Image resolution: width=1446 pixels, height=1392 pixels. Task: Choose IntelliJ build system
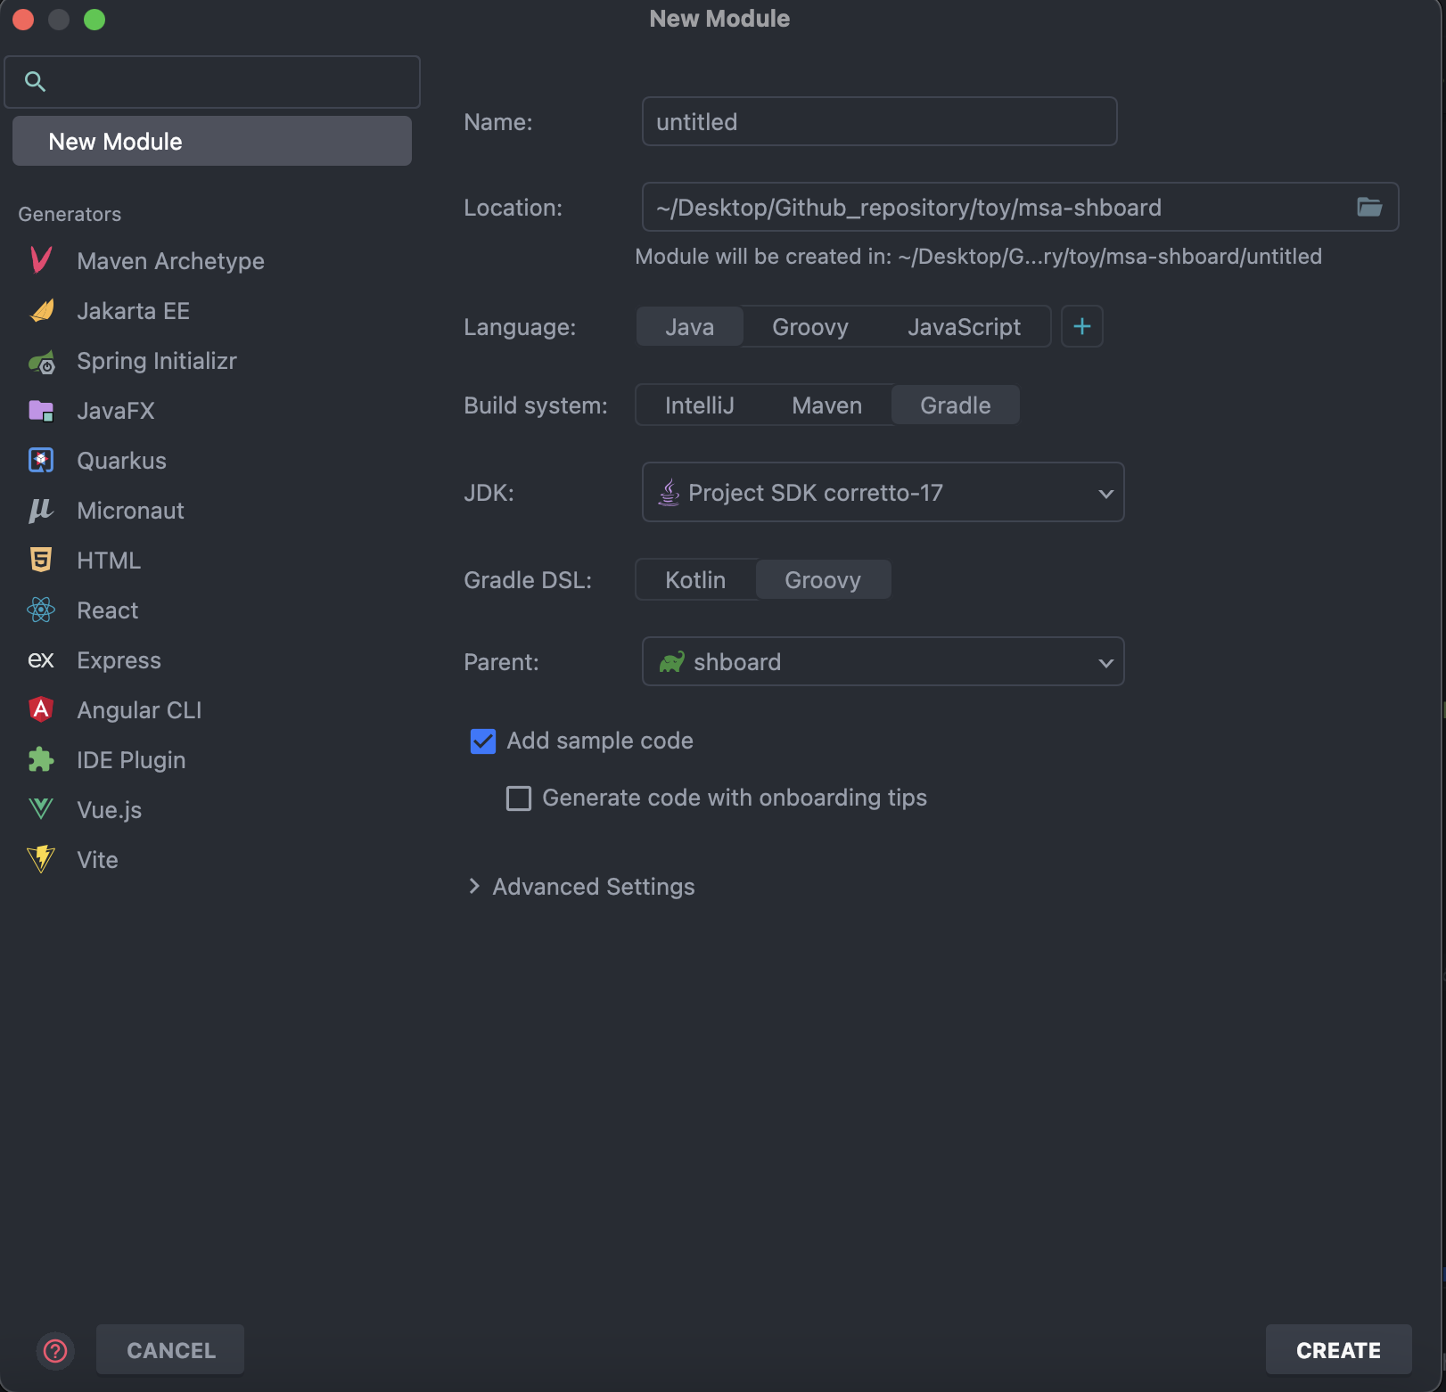[699, 405]
